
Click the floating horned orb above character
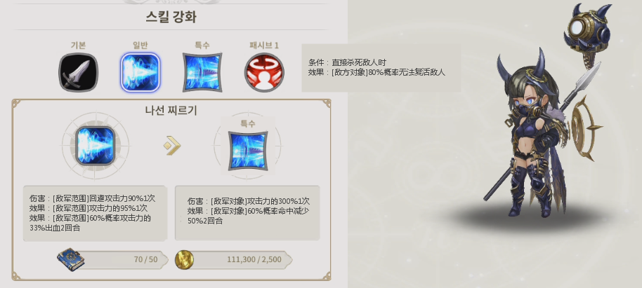588,27
